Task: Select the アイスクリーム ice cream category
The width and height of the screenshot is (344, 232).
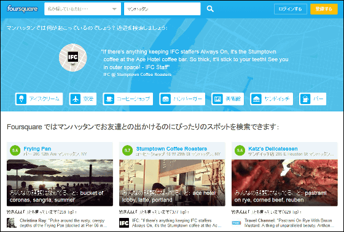Action: click(x=39, y=99)
